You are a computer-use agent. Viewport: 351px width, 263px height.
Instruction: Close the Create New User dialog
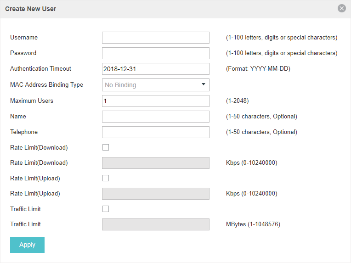[x=342, y=9]
